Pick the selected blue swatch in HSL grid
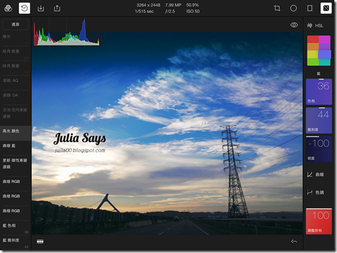The image size is (337, 253). point(325,54)
